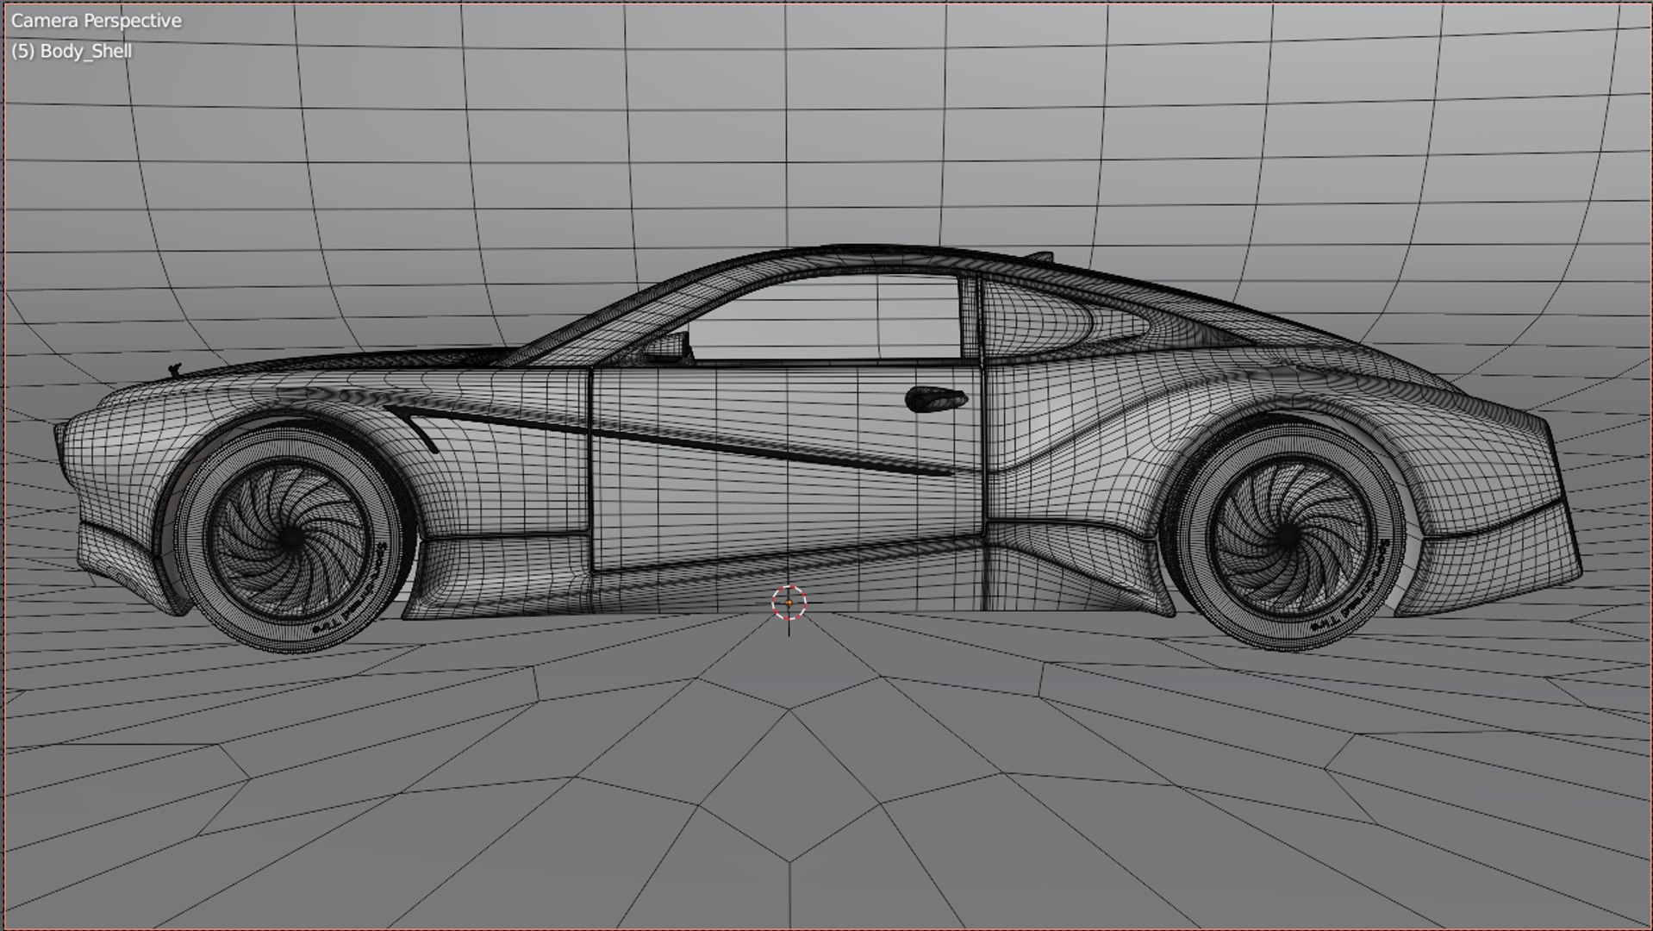Click the "Camera Perspective" view label
Viewport: 1653px width, 931px height.
click(97, 21)
